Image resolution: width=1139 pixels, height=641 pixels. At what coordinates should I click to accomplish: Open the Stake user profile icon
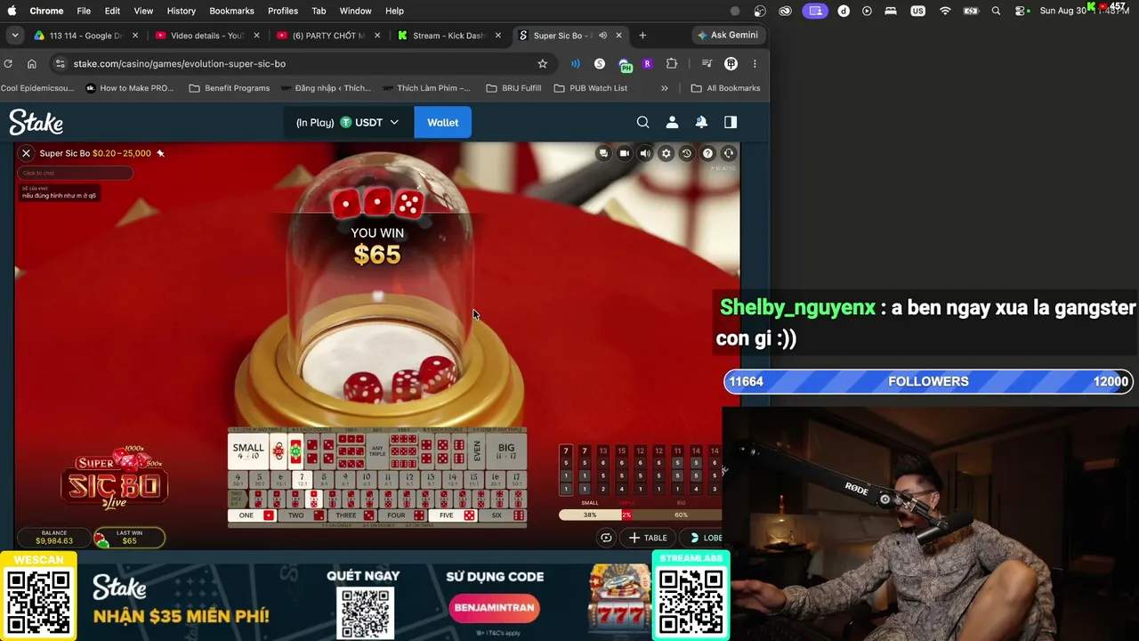[x=672, y=122]
